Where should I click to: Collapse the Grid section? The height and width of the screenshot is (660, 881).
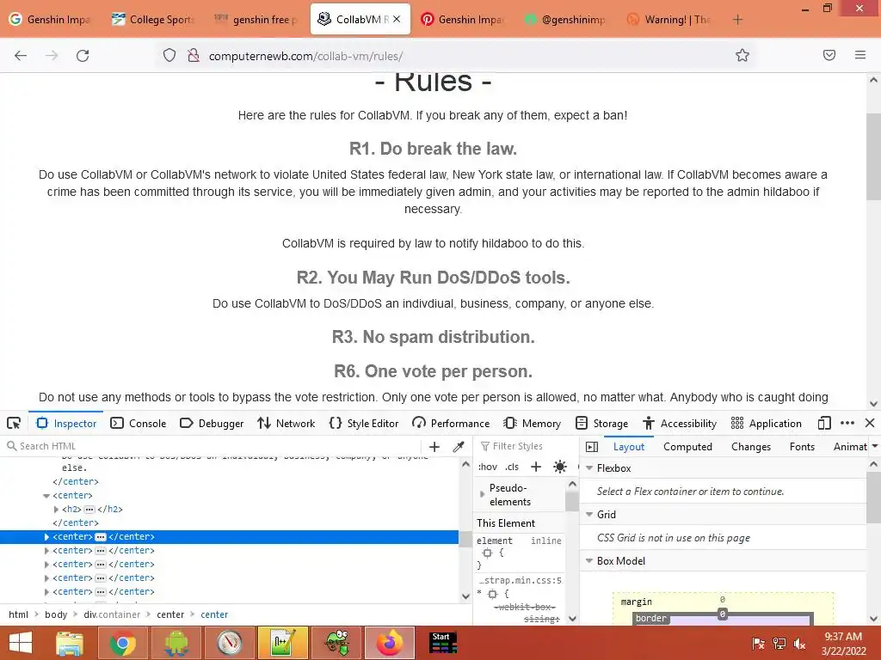pyautogui.click(x=589, y=515)
